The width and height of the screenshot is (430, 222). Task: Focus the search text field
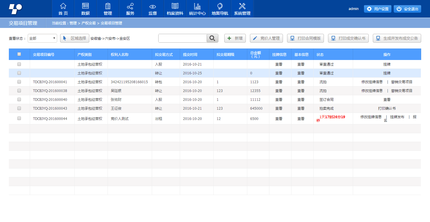[x=182, y=38]
